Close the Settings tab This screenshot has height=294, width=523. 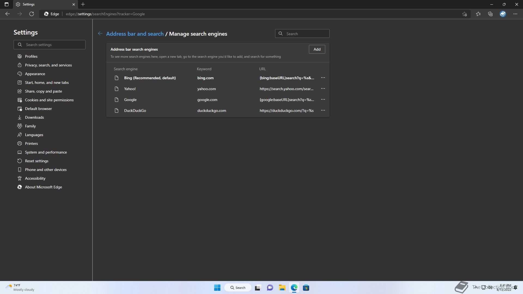(x=74, y=4)
